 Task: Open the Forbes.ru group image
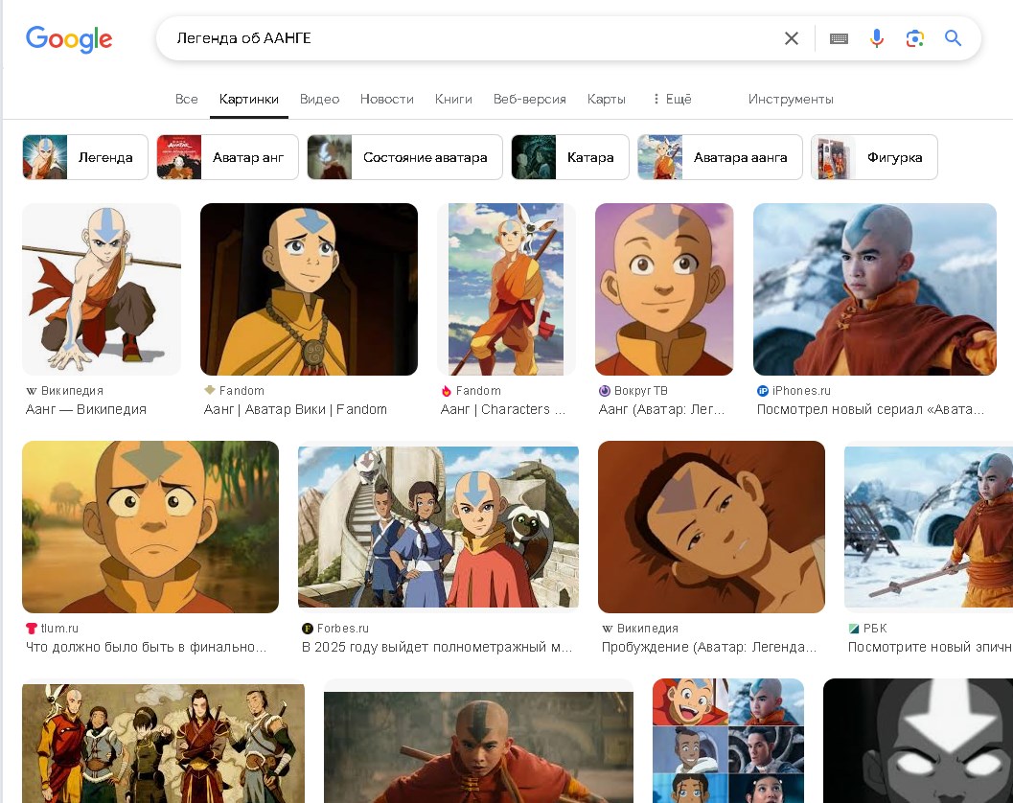click(x=438, y=526)
